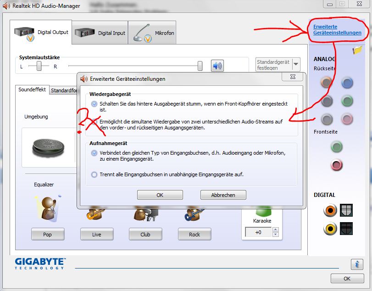
Task: Click OK in Erweiterte Geräteeinstellungen dialog
Action: tap(160, 195)
